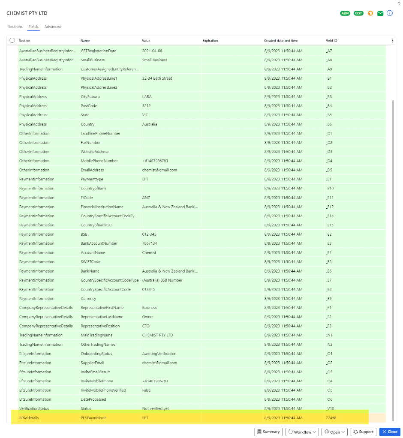
Task: Click the AccountName value Chemist
Action: point(149,252)
